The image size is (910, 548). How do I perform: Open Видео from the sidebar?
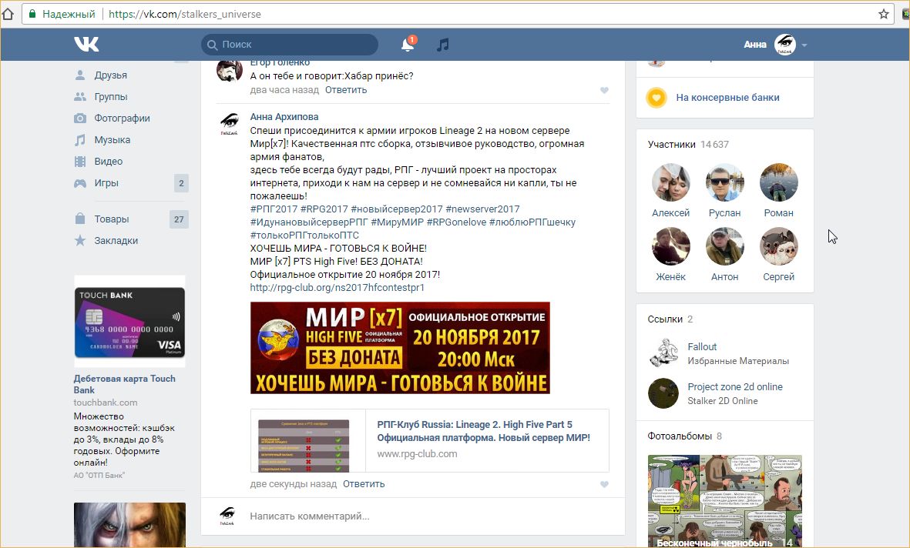[109, 161]
